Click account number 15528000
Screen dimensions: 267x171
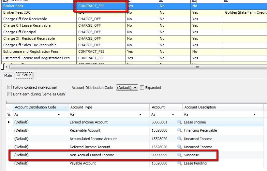pos(159,130)
